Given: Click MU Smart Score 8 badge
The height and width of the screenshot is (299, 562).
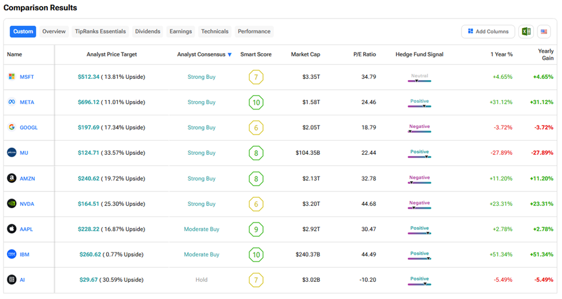Looking at the screenshot, I should (256, 153).
